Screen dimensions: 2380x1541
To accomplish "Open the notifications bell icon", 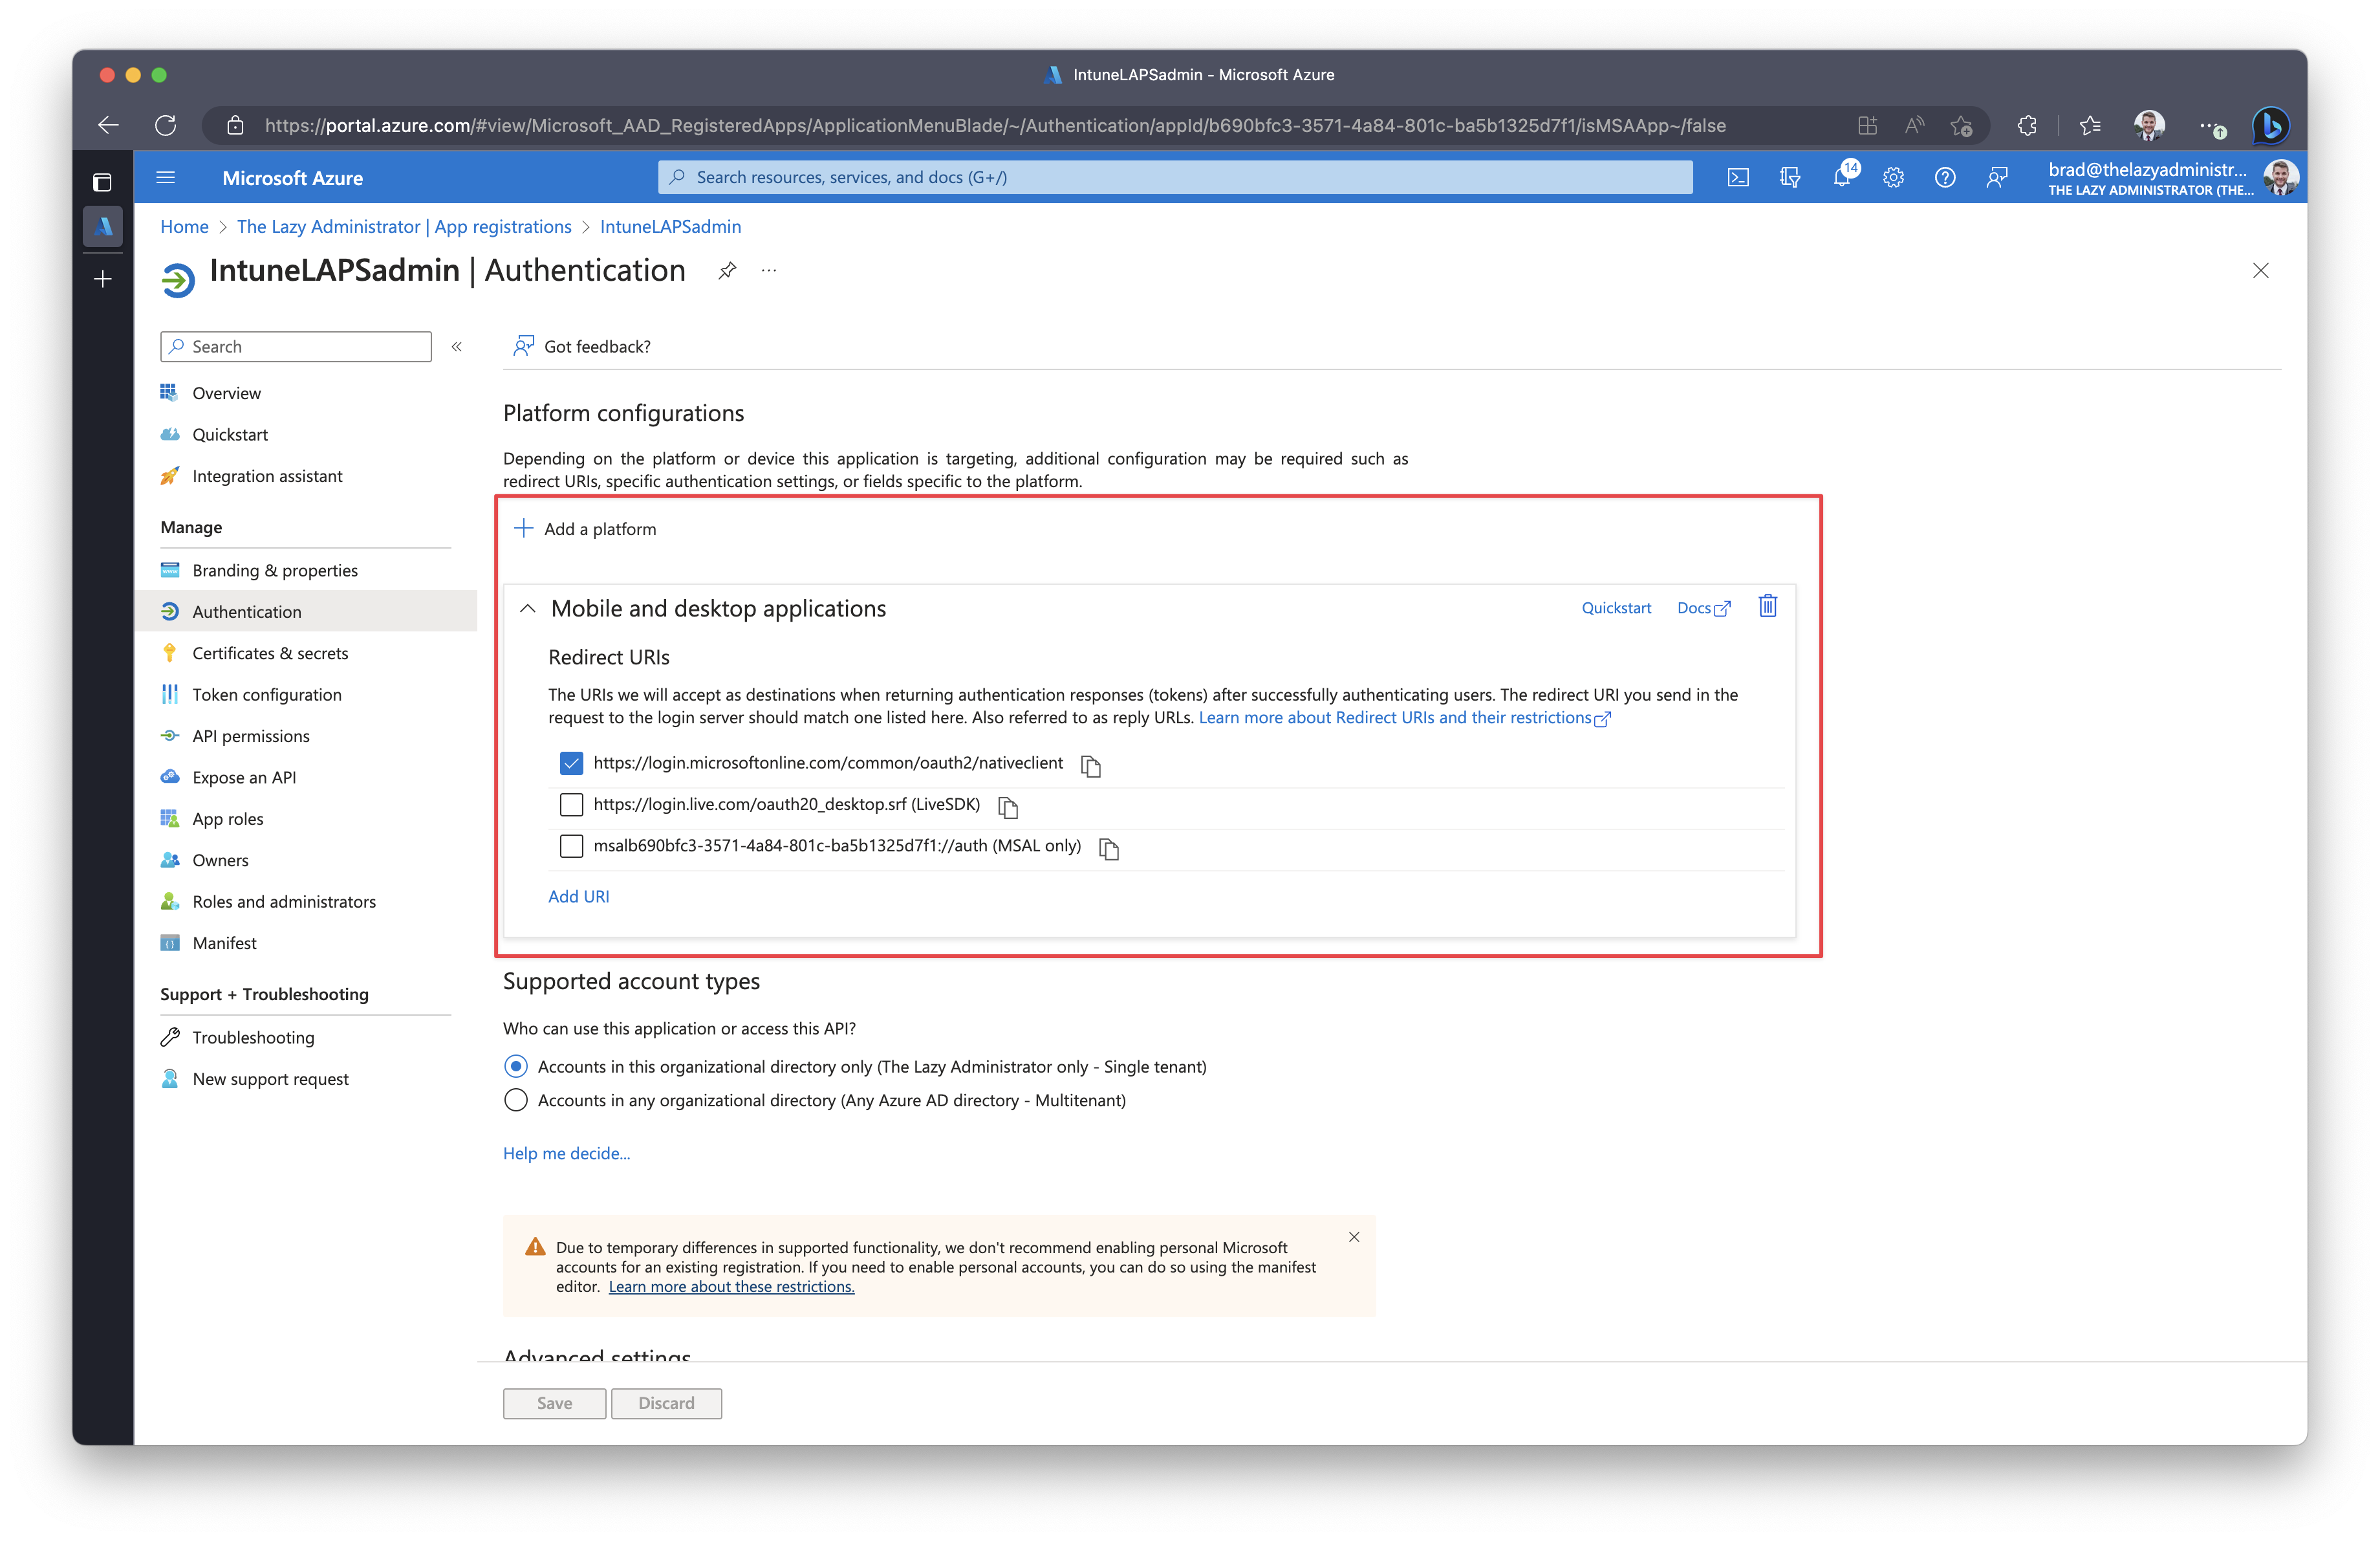I will [x=1841, y=178].
